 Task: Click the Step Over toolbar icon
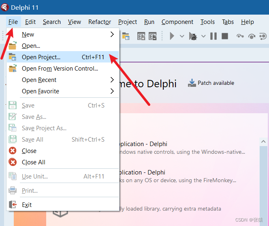pyautogui.click(x=252, y=36)
